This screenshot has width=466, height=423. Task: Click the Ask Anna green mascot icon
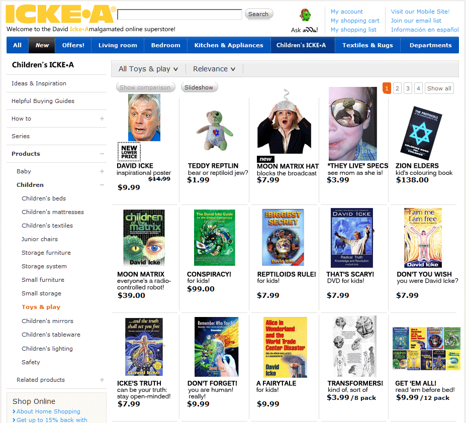(305, 15)
